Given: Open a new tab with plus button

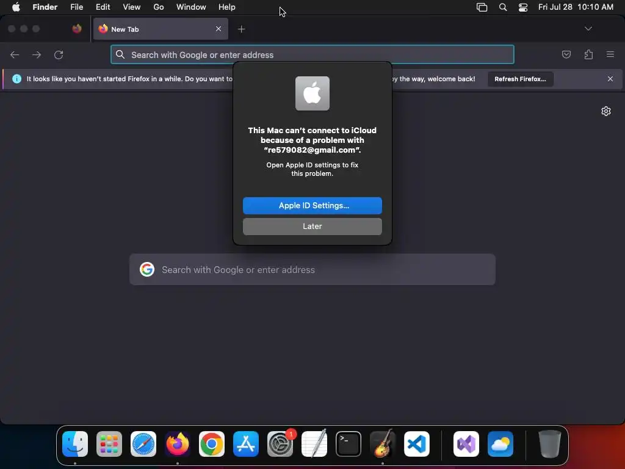Looking at the screenshot, I should [241, 29].
